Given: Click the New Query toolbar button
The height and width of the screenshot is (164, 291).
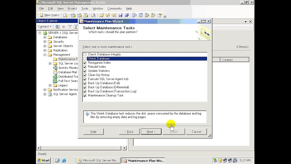Looking at the screenshot, I should tap(50, 15).
